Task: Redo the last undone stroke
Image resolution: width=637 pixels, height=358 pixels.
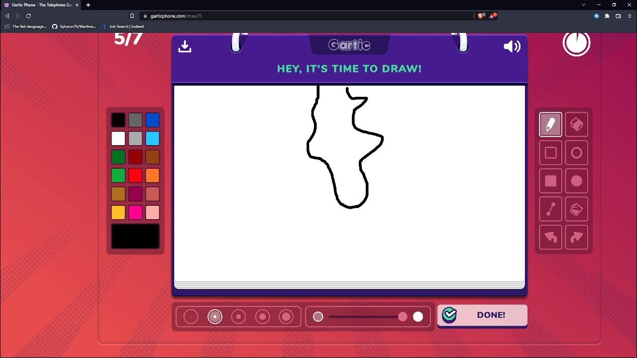Action: 576,238
